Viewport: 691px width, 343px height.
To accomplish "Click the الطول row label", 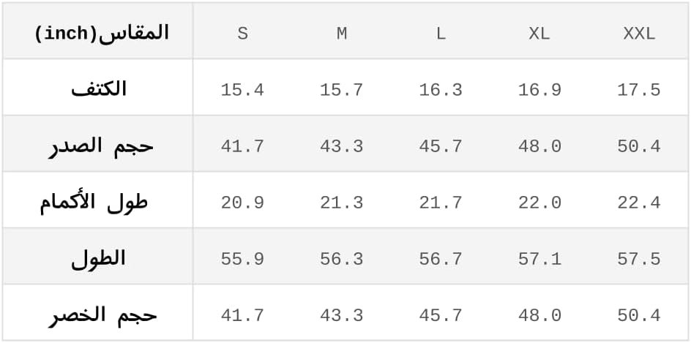I will click(x=99, y=258).
